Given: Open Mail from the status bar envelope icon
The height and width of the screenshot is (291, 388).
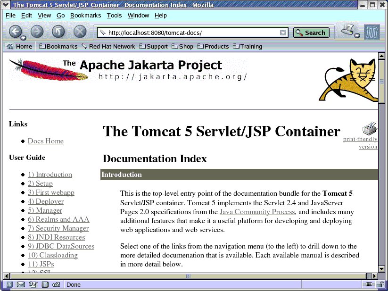Looking at the screenshot, I should pyautogui.click(x=21, y=284).
